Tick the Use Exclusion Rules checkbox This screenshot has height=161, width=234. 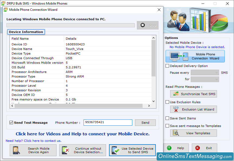click(167, 102)
